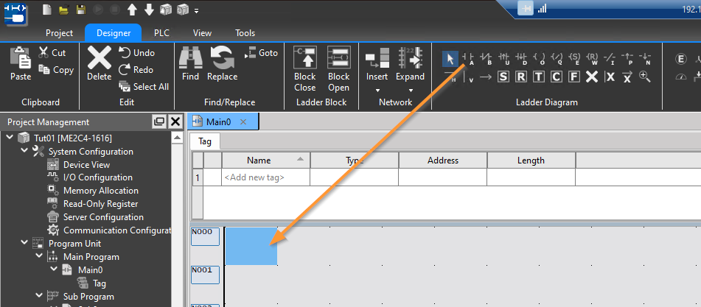Click the Counter (C) box icon
Image resolution: width=701 pixels, height=307 pixels.
[x=557, y=77]
